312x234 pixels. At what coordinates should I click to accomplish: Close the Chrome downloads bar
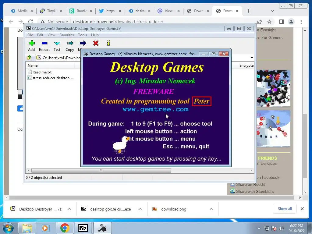[x=302, y=209]
